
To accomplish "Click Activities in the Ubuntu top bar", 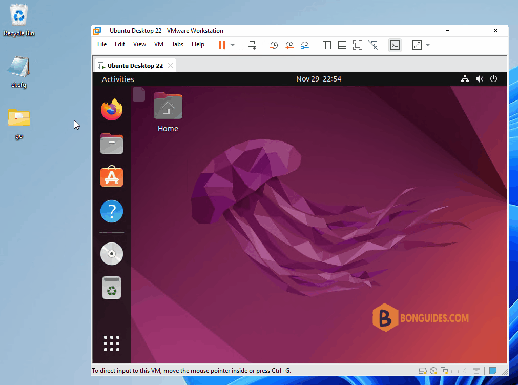I will coord(118,79).
